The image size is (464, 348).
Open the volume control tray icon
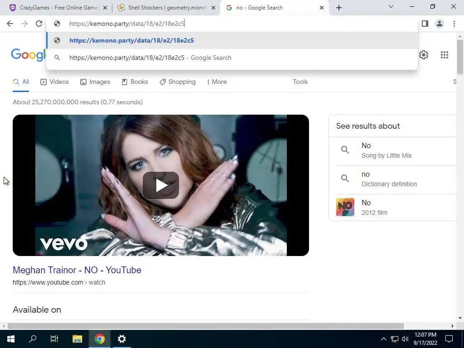[405, 339]
